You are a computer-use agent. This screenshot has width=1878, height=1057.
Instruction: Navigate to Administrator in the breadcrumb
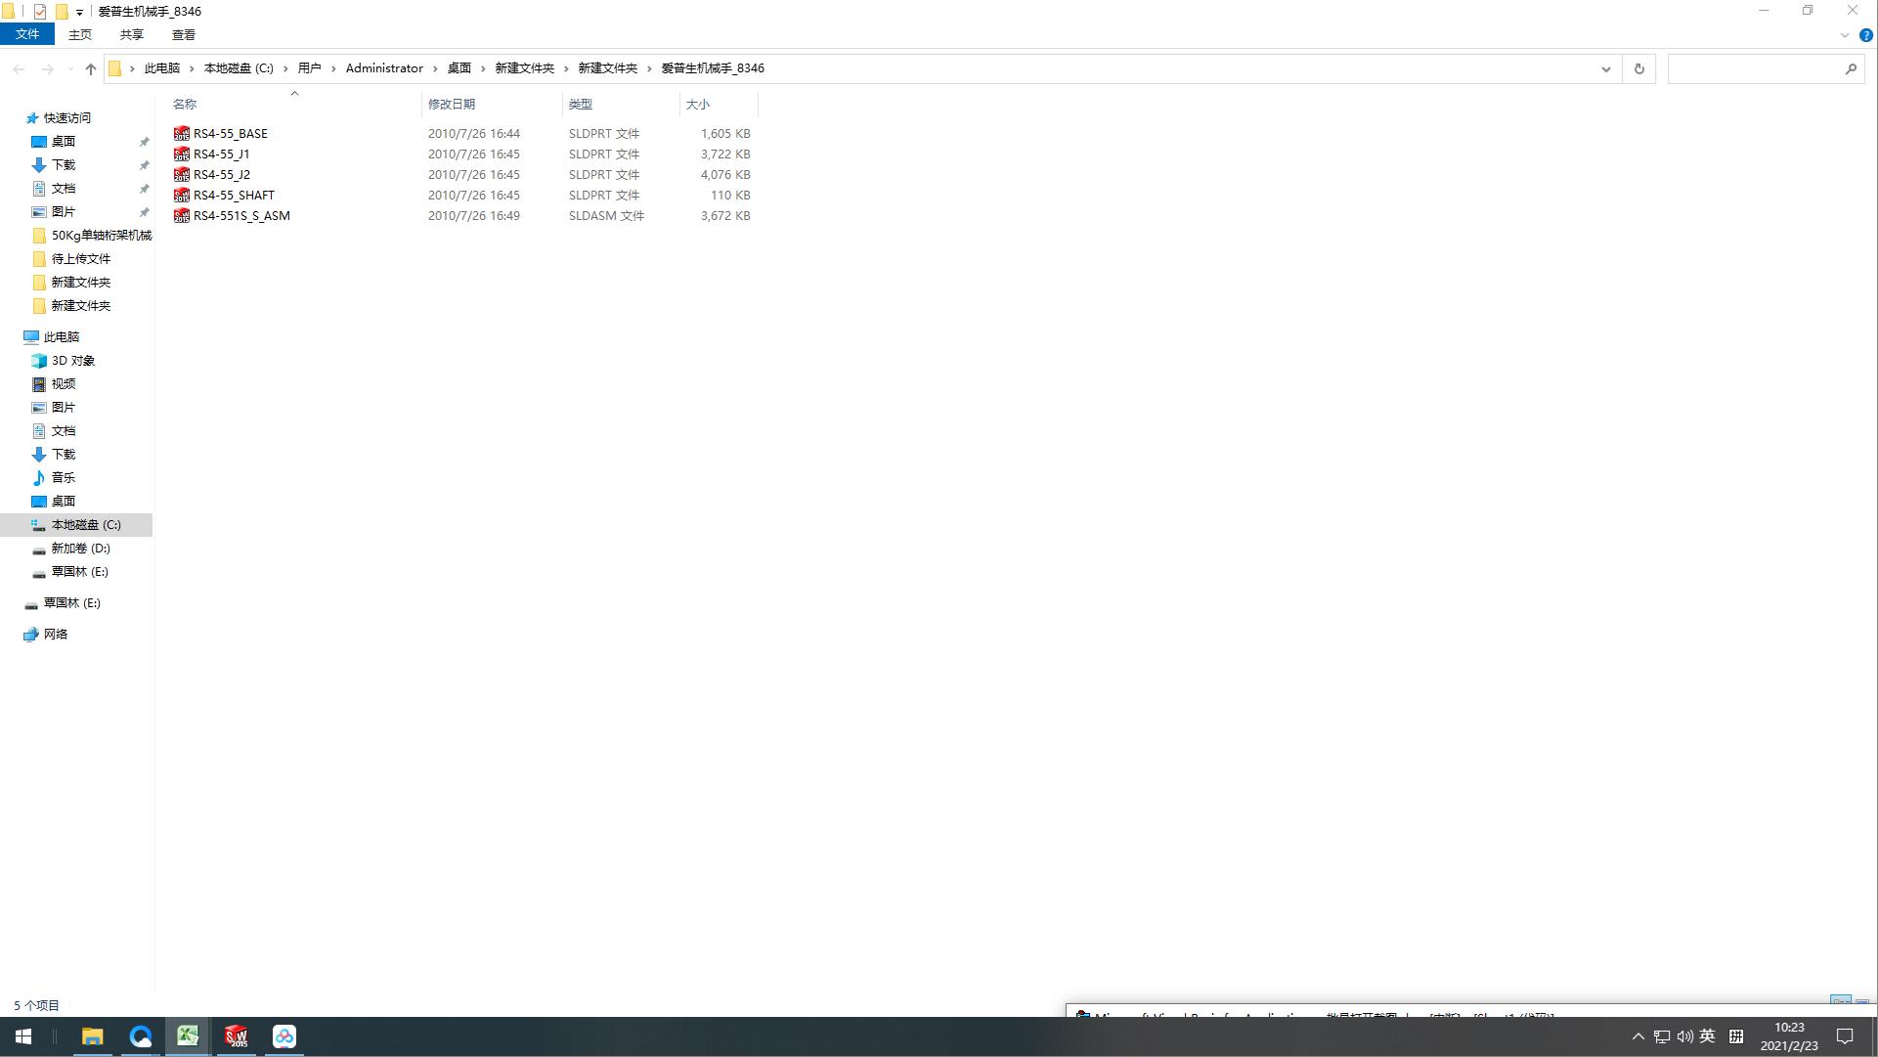click(384, 68)
